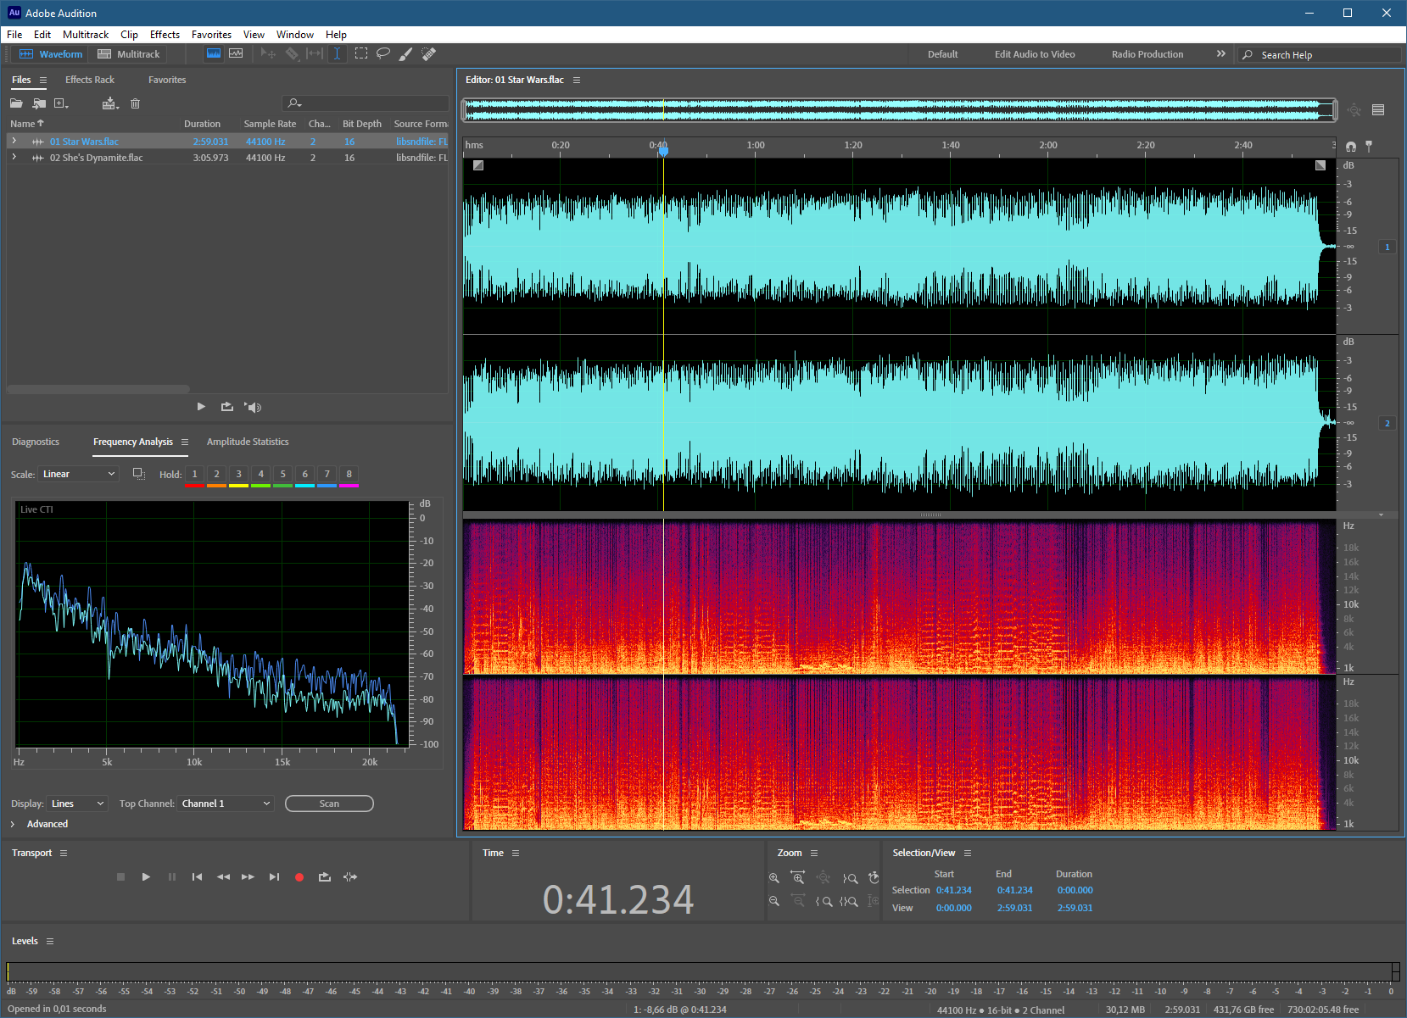Viewport: 1407px width, 1018px height.
Task: Click Zoom In (Amplitude) icon
Action: click(x=773, y=878)
